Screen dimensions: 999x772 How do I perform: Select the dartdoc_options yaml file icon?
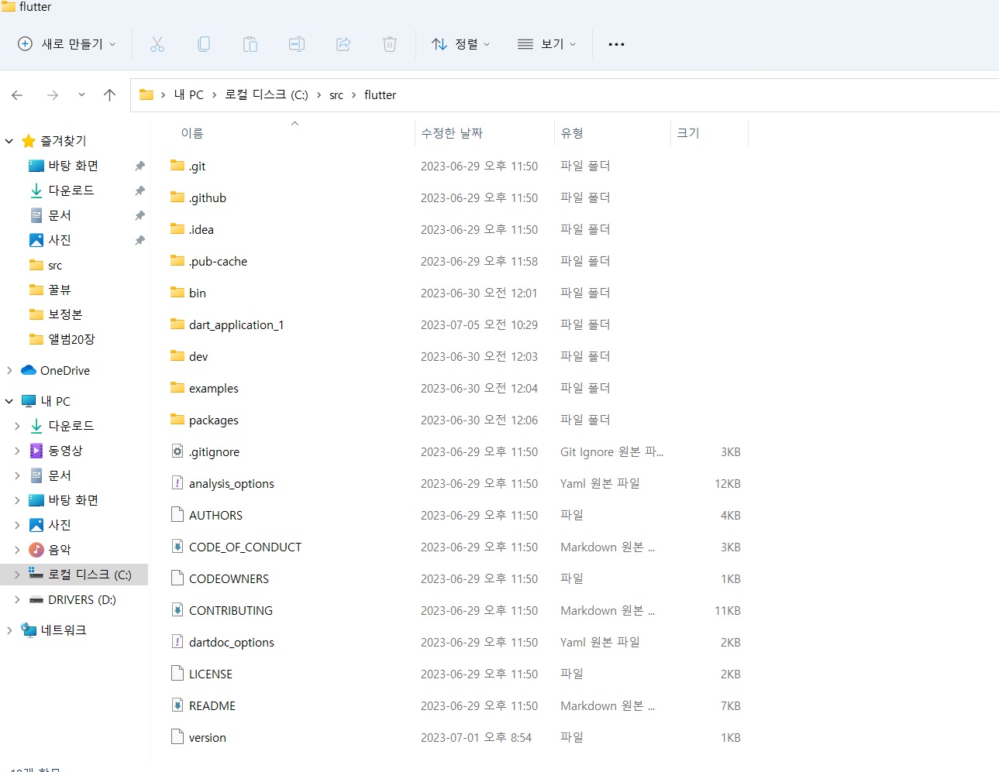click(x=177, y=642)
